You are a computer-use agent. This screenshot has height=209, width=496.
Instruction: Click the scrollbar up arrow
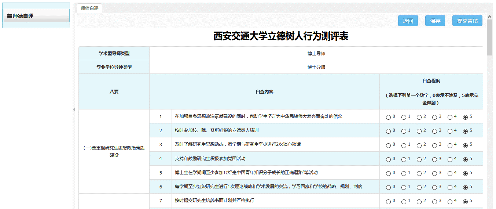[x=489, y=16]
